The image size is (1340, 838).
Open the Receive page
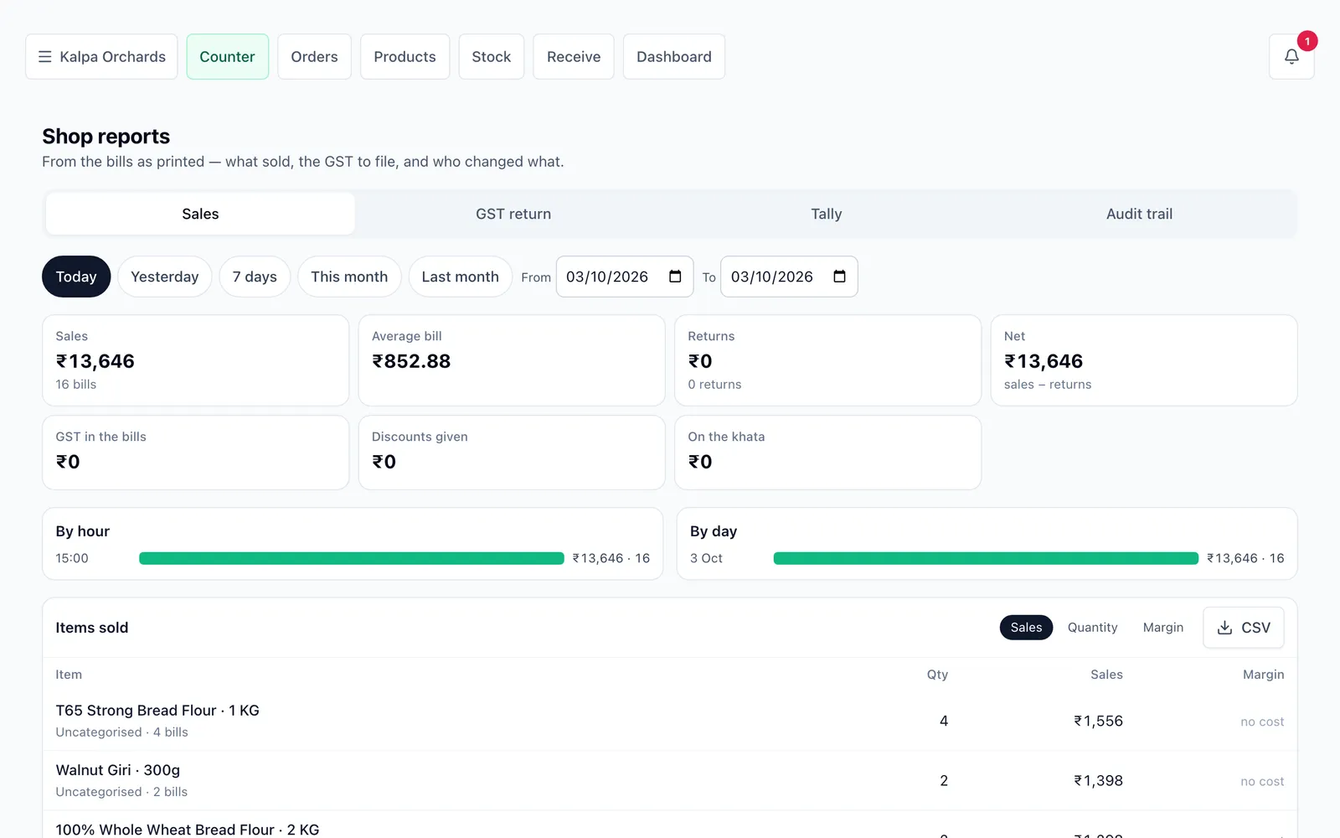point(574,57)
